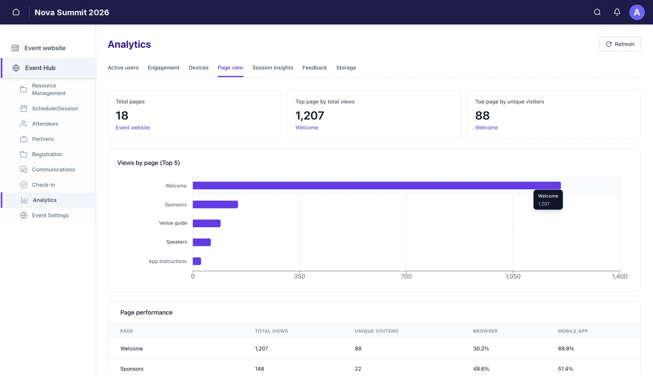Click Registration folder icon
Screen dimensions: 653x376
pos(24,154)
